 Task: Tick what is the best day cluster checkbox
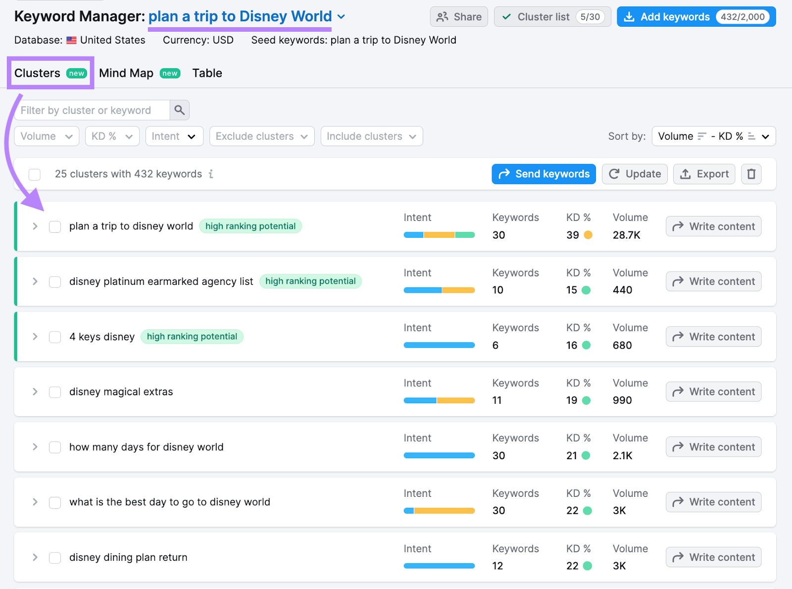pos(55,503)
